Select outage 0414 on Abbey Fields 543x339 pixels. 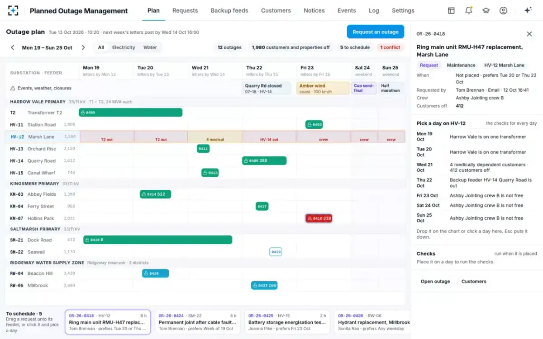(156, 194)
